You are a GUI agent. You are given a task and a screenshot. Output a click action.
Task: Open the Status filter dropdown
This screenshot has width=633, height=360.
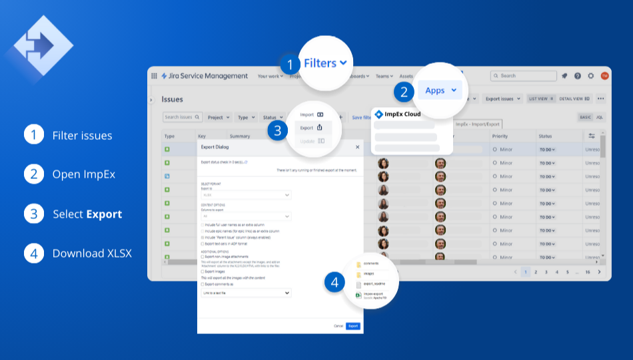(273, 117)
